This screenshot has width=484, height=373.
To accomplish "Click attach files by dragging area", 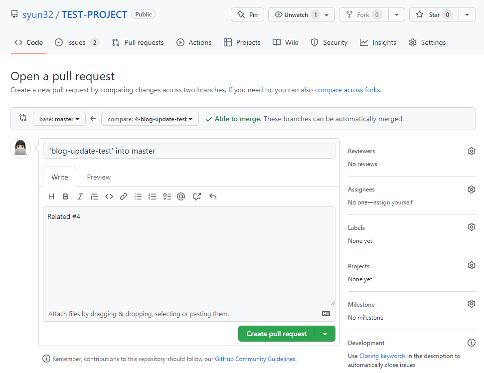I will click(189, 314).
